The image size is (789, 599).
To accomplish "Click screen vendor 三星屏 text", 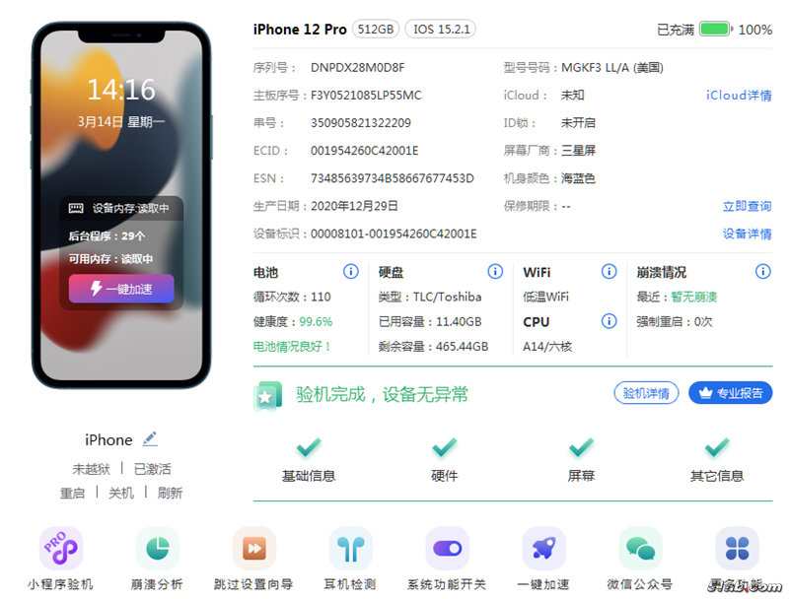I will click(579, 151).
